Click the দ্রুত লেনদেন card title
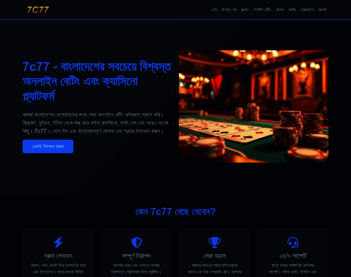 58,256
